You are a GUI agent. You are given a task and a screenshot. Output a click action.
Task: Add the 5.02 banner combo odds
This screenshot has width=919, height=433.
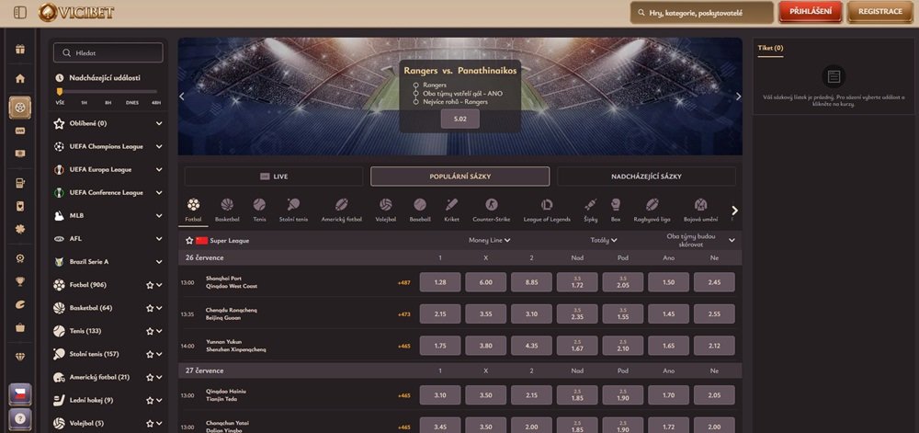point(460,119)
